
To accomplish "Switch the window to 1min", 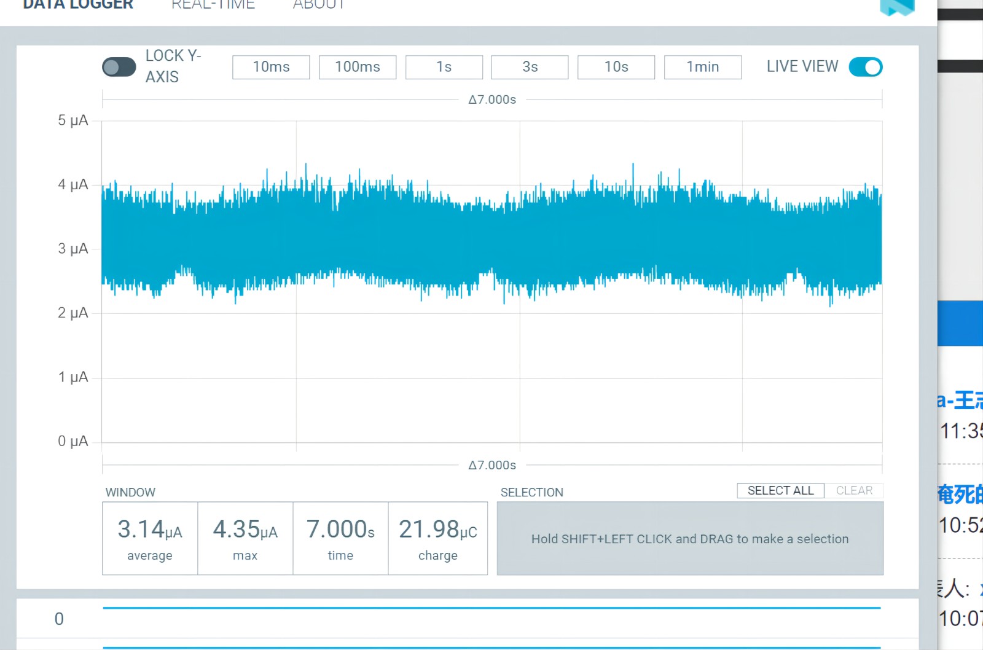I will 702,67.
